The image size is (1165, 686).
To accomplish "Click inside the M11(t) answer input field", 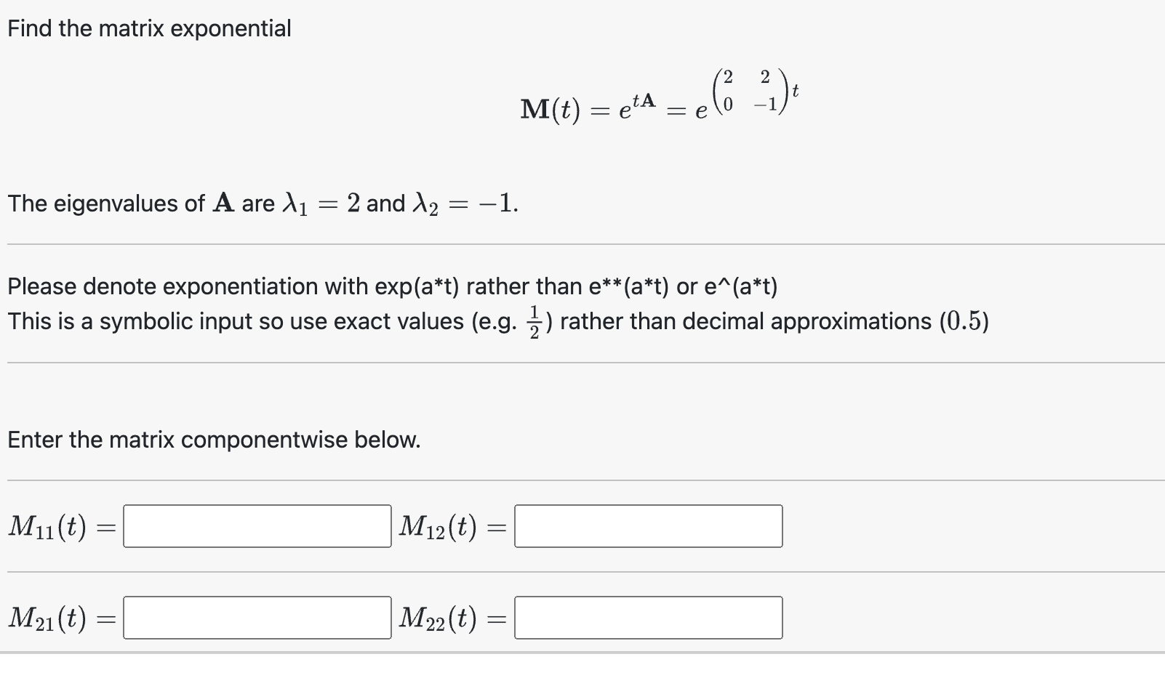I will tap(256, 526).
